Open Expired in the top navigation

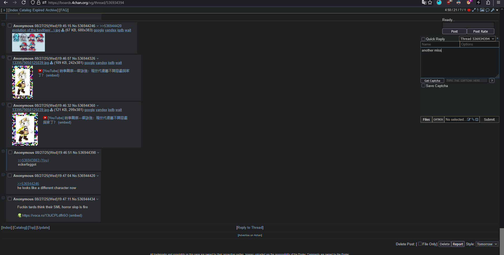[38, 10]
